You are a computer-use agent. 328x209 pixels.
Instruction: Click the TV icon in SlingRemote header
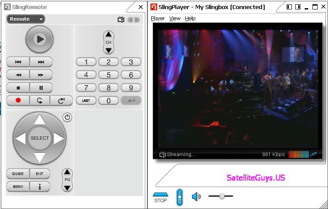point(121,19)
